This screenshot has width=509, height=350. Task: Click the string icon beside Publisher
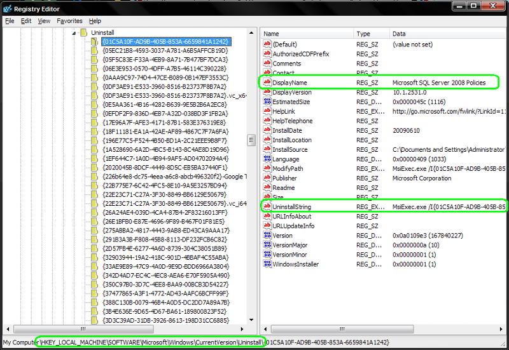click(x=267, y=178)
